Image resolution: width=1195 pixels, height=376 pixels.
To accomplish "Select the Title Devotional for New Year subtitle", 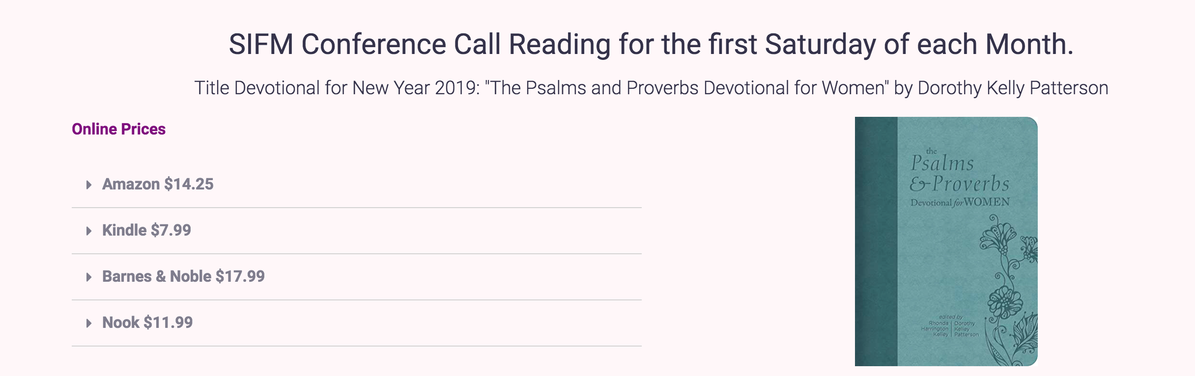I will [x=652, y=88].
